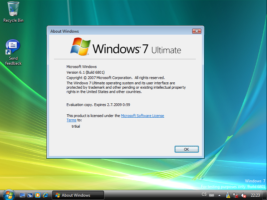267x200 pixels.
Task: Open the Microsoft Software License link
Action: coord(143,116)
